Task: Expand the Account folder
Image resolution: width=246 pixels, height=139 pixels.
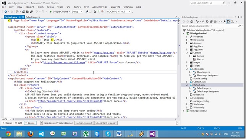Action: point(187,43)
